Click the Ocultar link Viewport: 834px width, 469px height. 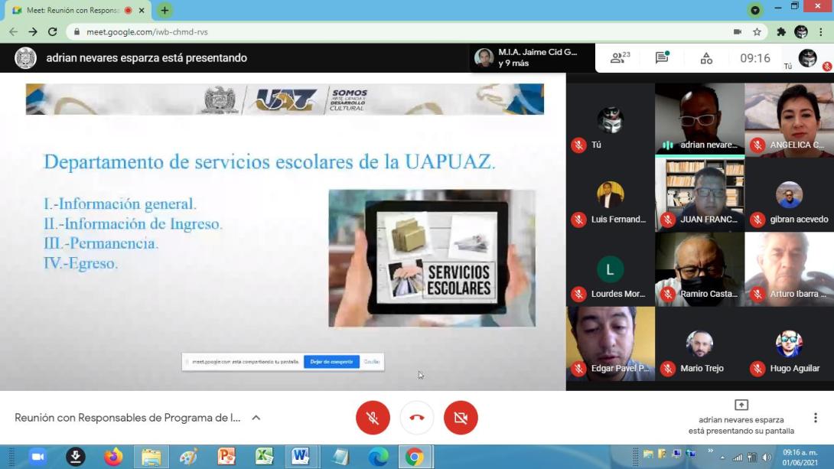[x=372, y=362]
